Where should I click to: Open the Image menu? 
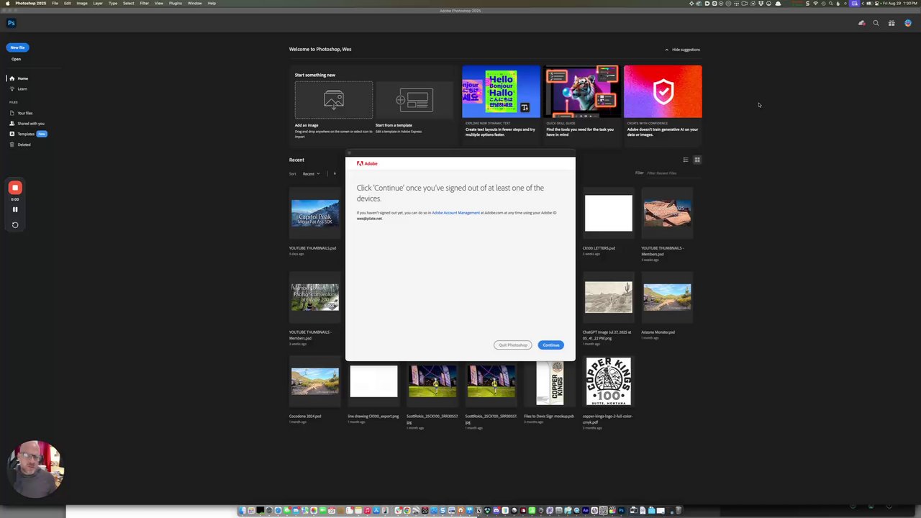point(82,4)
